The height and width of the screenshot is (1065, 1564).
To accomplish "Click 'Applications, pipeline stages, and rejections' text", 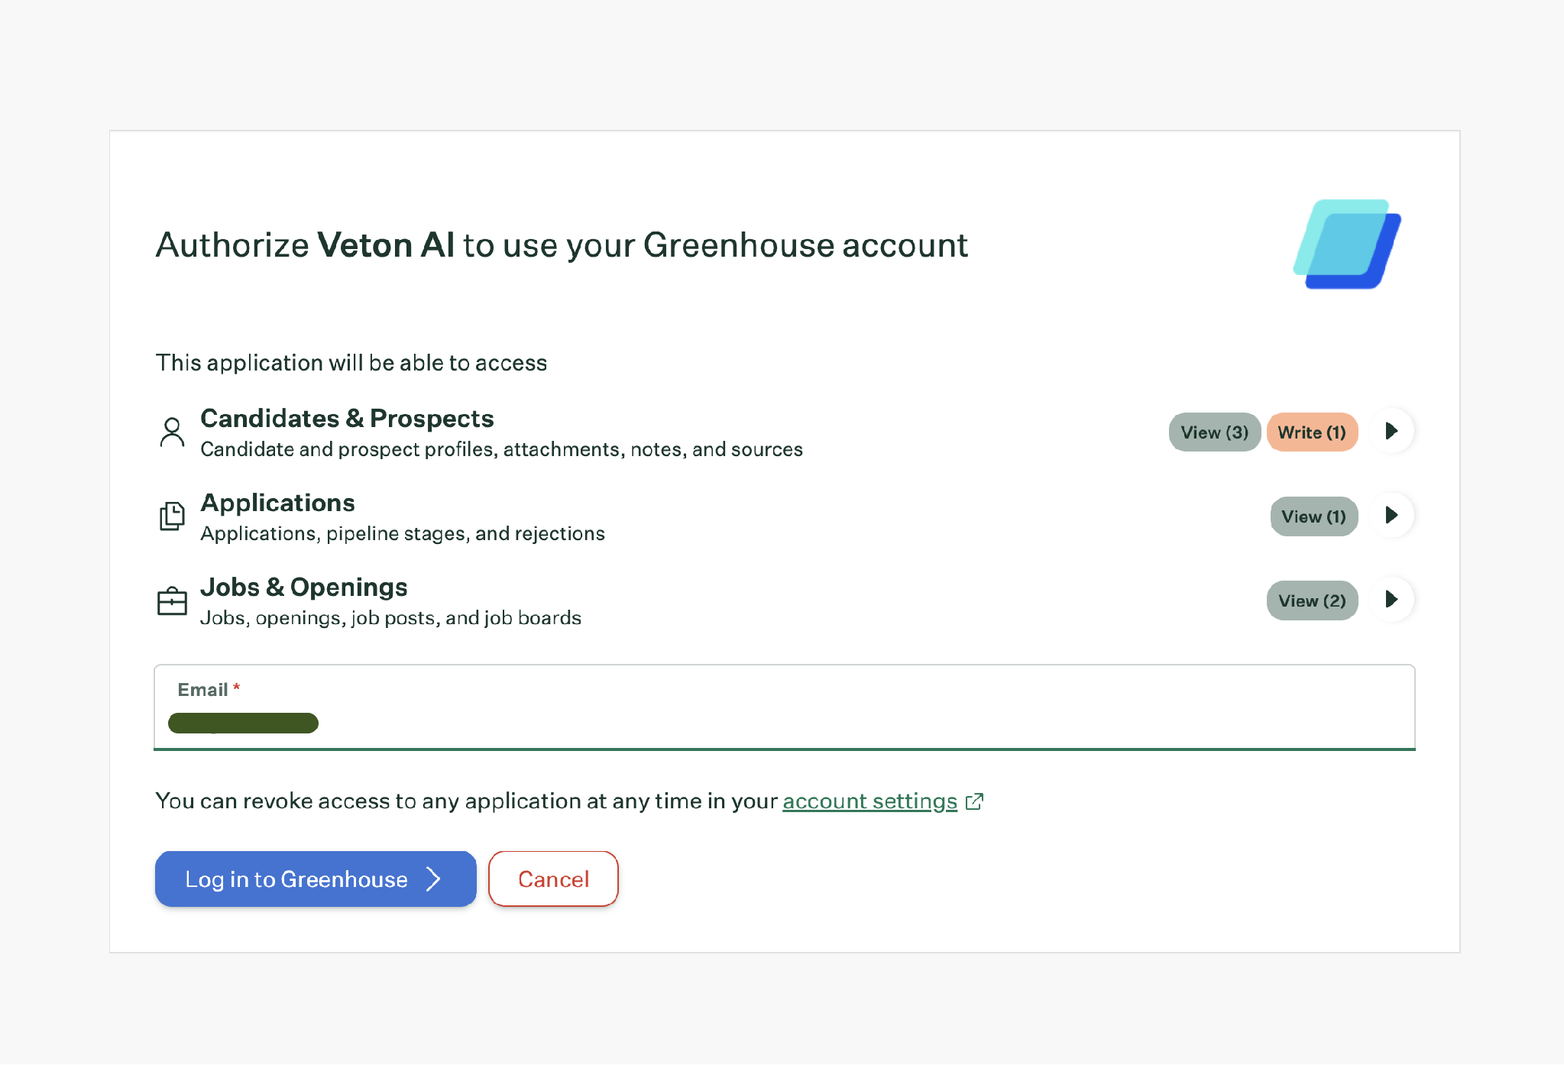I will [403, 533].
